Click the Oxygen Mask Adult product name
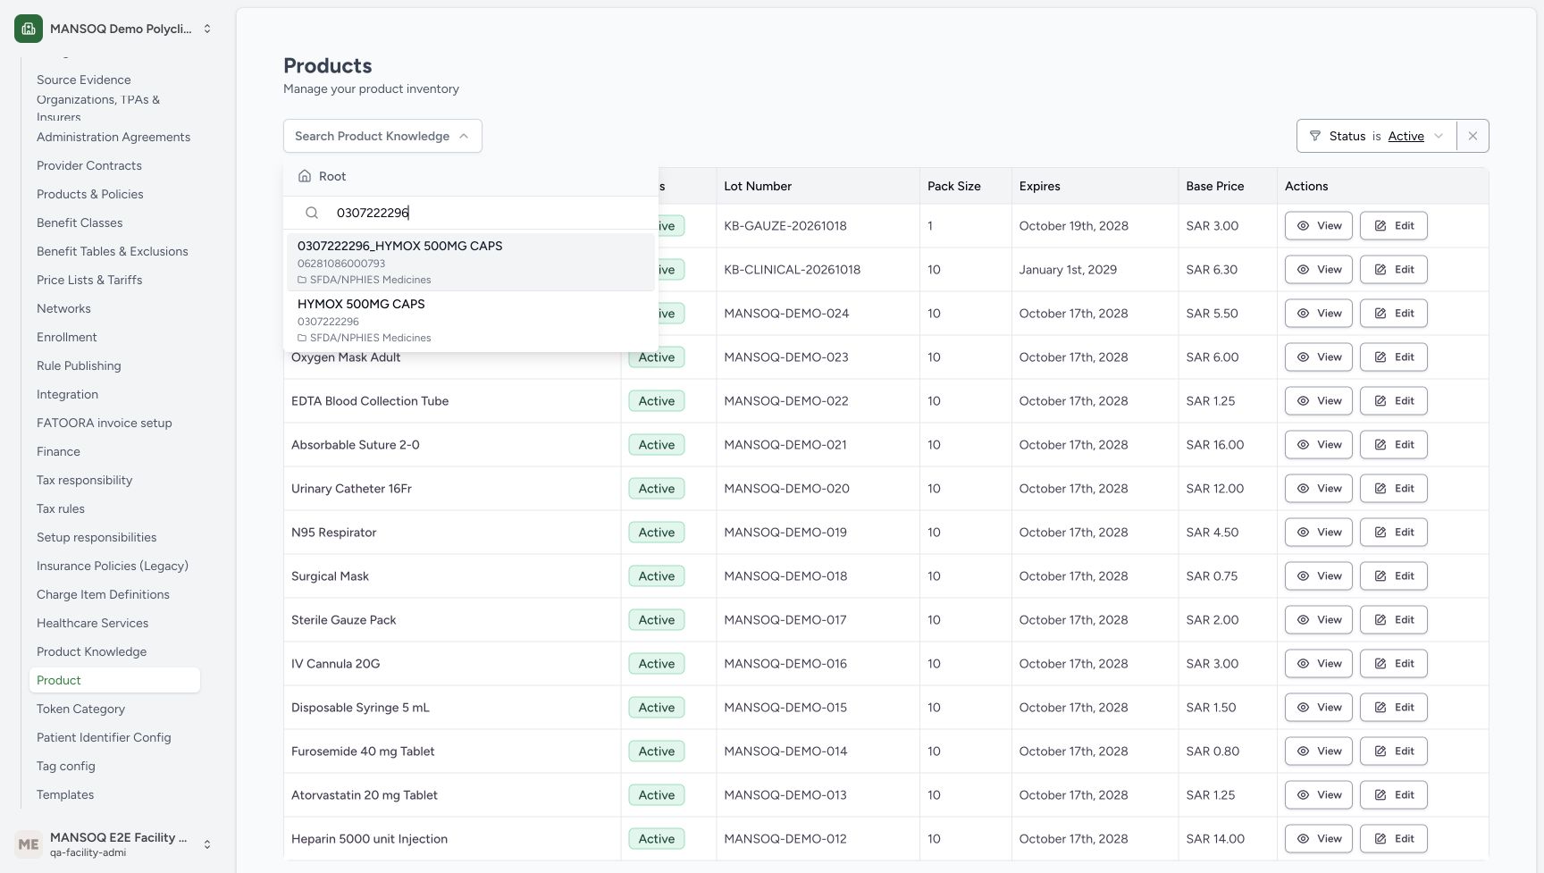Screen dimensions: 1544x873 [346, 357]
